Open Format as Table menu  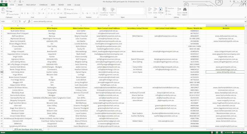pos(112,11)
